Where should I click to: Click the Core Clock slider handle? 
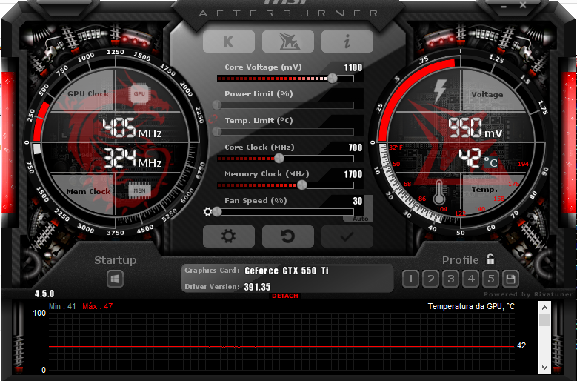(279, 159)
